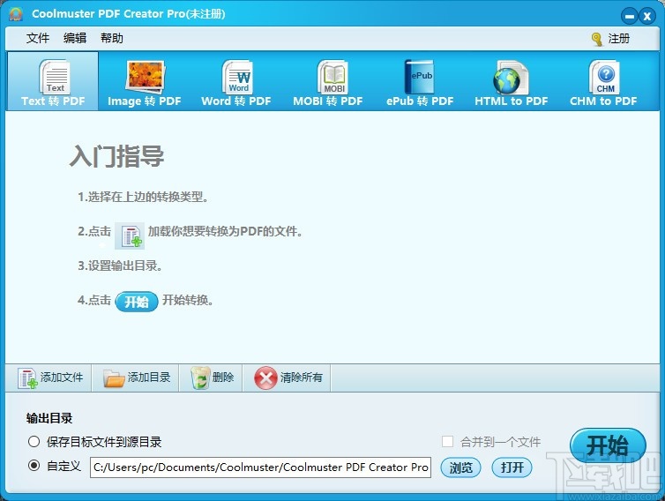The width and height of the screenshot is (665, 501).
Task: Toggle the 合并到一个文件 checkbox
Action: (447, 442)
